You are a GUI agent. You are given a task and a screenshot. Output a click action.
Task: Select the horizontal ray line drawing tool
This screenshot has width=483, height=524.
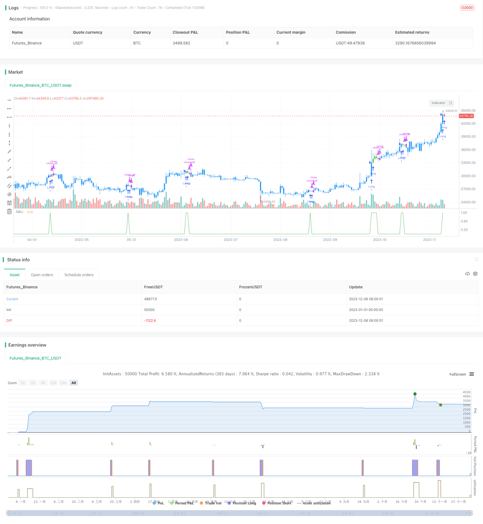coord(9,109)
